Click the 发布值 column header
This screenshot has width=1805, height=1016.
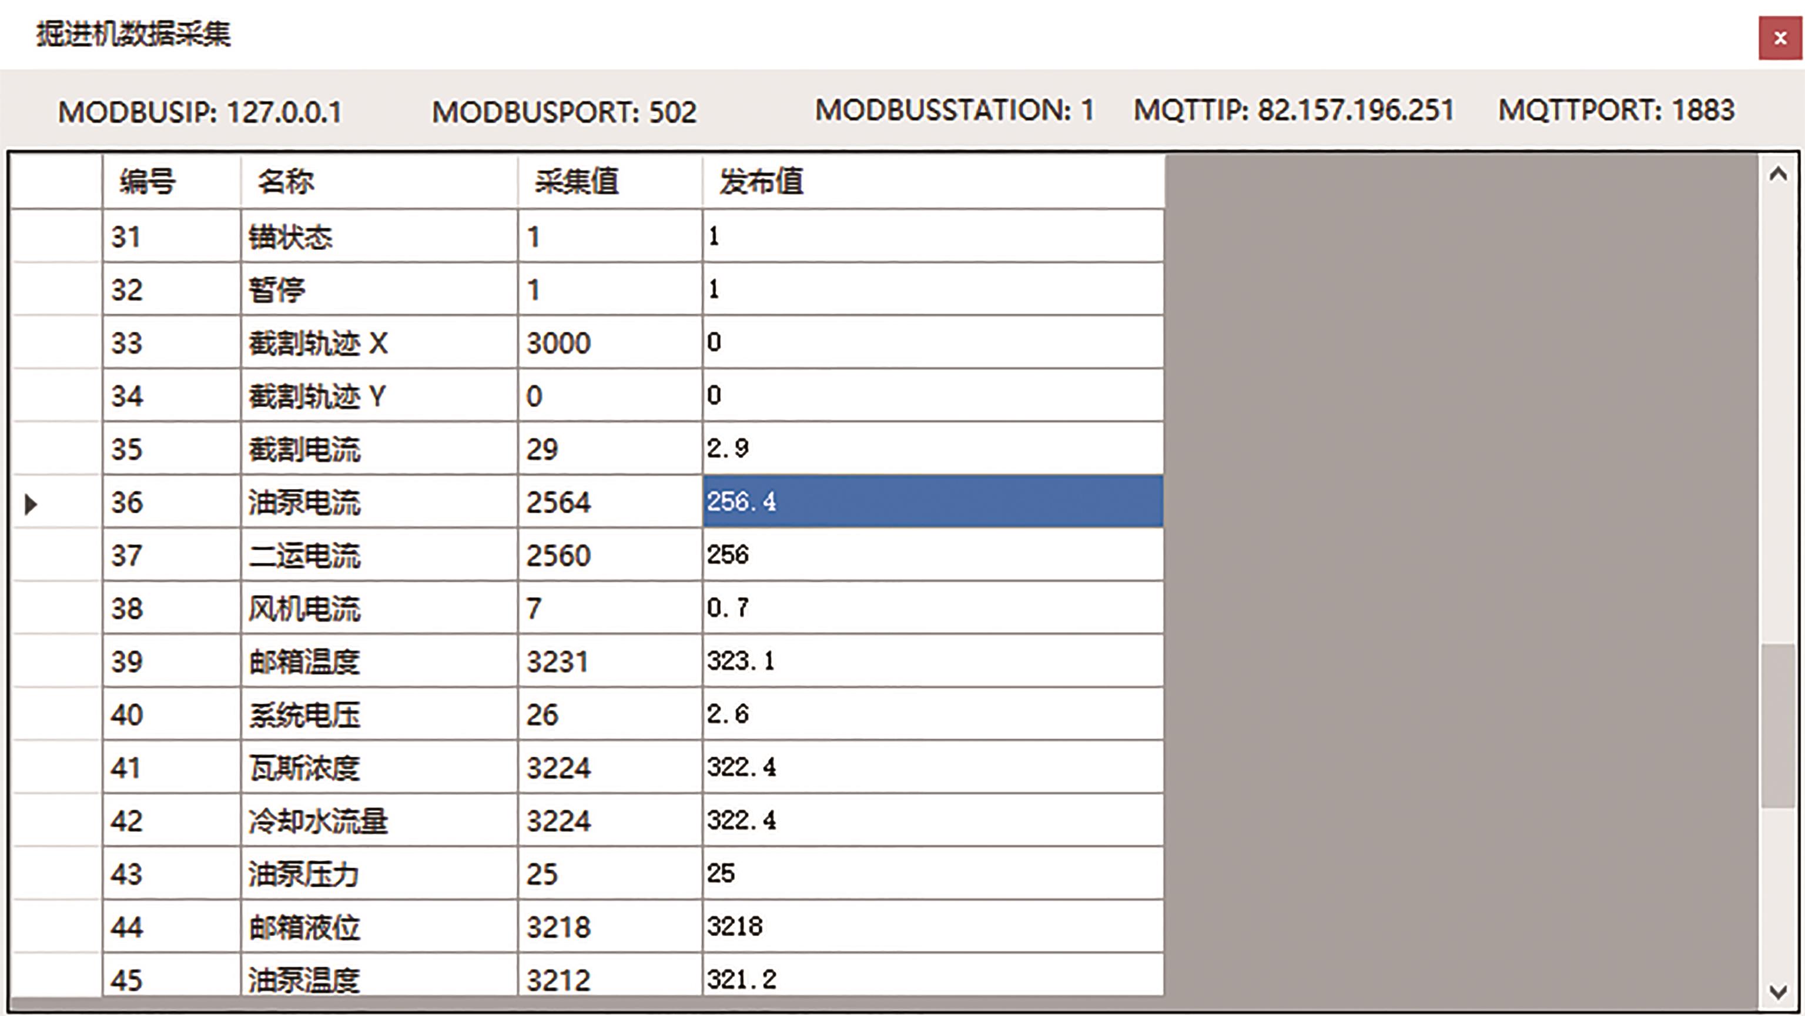(933, 182)
